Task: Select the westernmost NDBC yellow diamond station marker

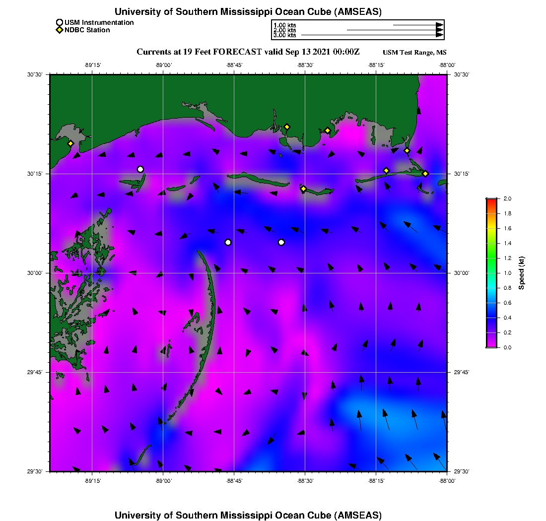Action: point(70,143)
